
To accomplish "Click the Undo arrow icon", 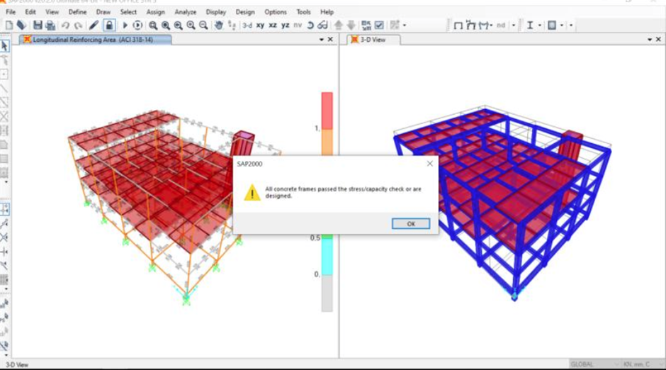I will tap(65, 26).
